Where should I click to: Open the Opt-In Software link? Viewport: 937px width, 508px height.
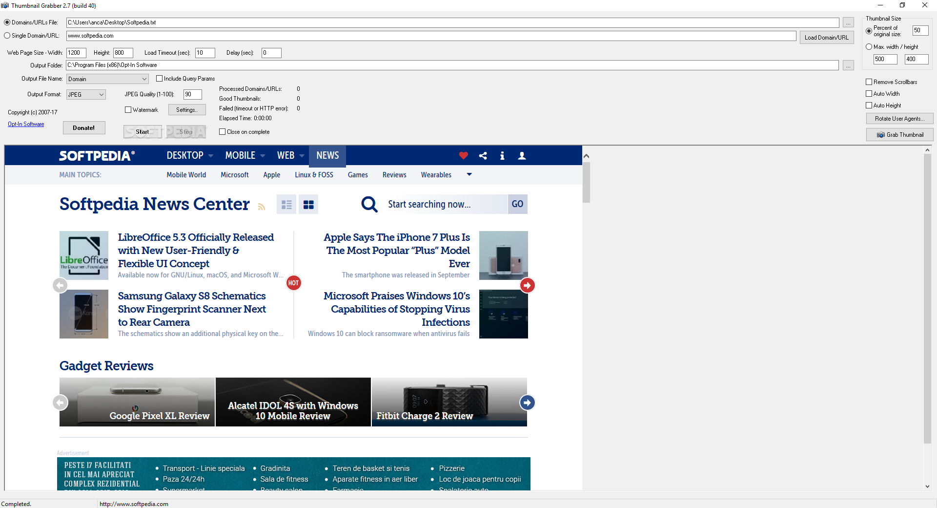(26, 124)
